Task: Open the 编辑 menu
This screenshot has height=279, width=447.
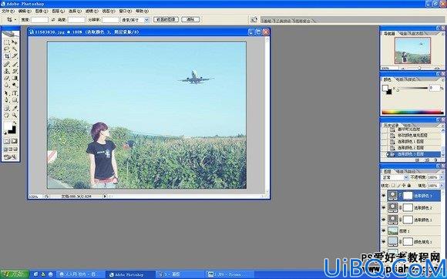Action: point(25,11)
